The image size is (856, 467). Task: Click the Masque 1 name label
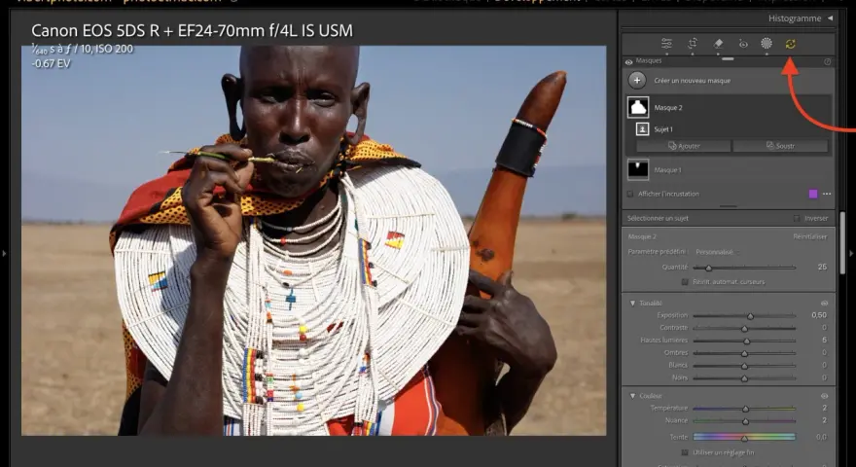coord(667,170)
